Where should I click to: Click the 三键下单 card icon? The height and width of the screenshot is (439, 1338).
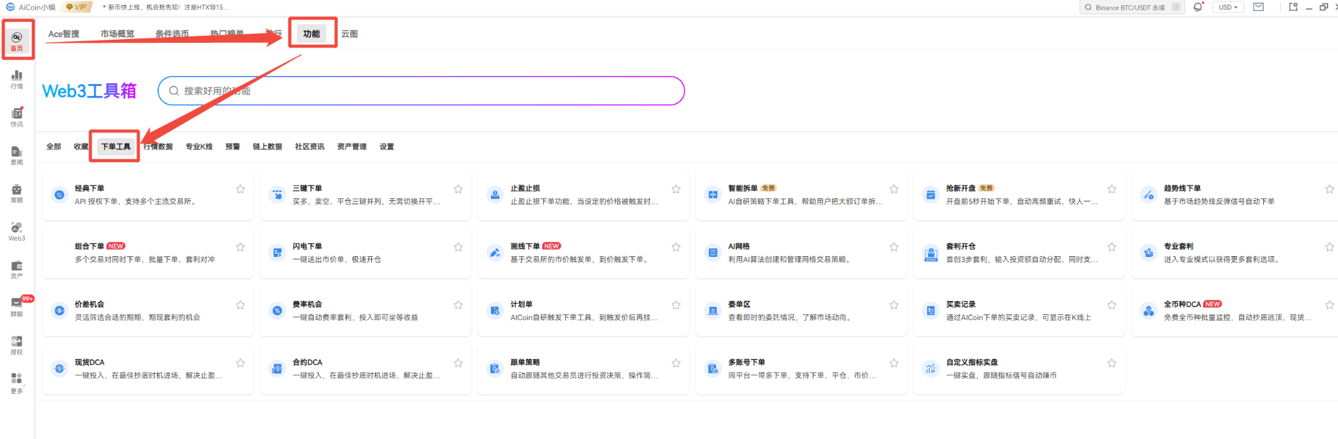(x=277, y=194)
